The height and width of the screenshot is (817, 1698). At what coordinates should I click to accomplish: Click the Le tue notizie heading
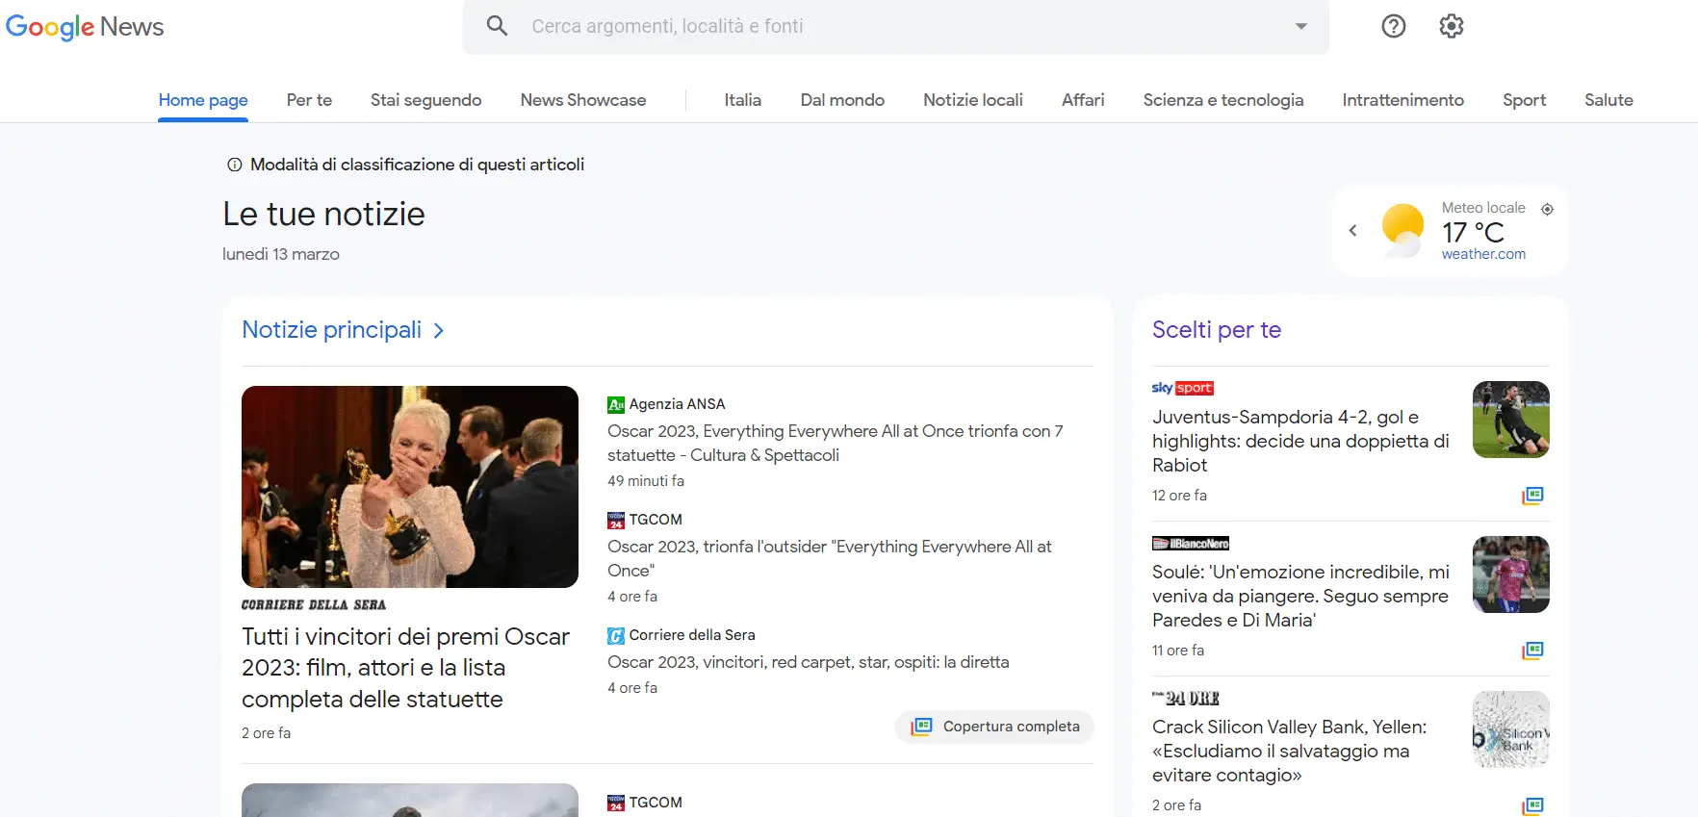click(x=323, y=214)
